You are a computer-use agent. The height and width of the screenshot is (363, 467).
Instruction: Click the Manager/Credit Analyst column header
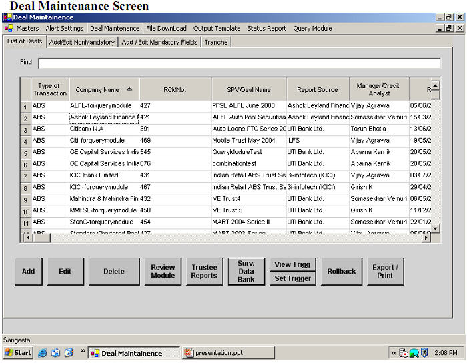click(379, 89)
